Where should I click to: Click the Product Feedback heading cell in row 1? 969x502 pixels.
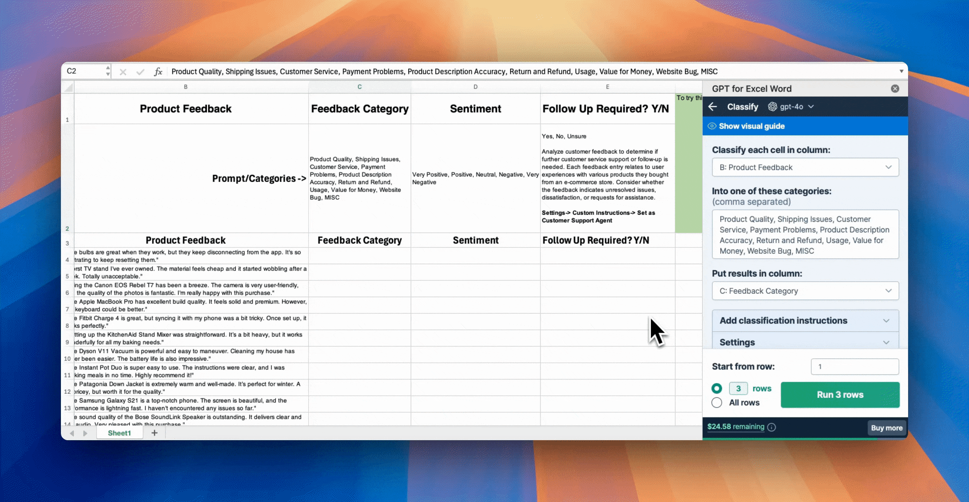point(191,109)
